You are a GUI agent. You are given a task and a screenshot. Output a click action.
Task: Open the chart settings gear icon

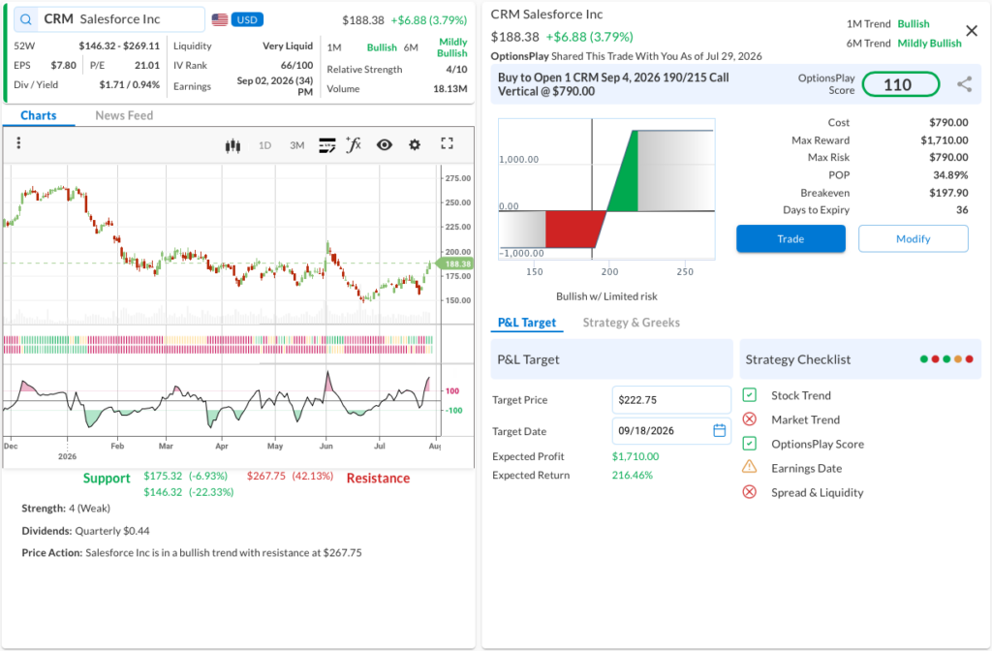pos(415,145)
